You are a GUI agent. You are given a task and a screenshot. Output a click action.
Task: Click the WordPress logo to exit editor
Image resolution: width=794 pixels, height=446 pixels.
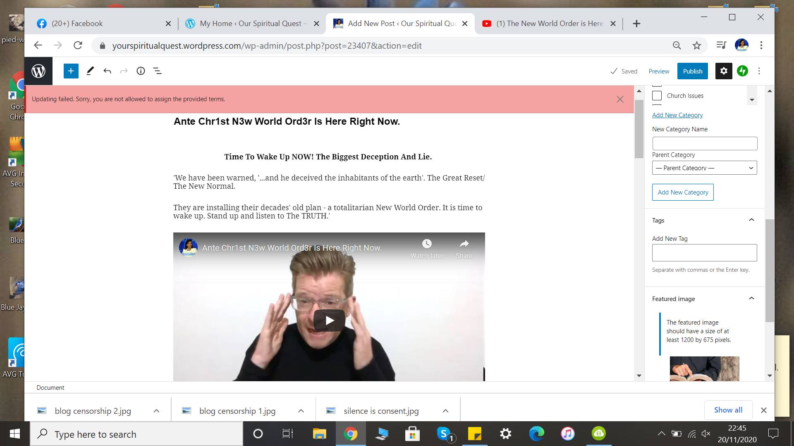(x=38, y=71)
